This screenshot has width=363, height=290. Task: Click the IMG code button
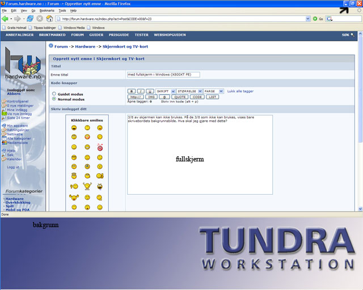click(151, 97)
